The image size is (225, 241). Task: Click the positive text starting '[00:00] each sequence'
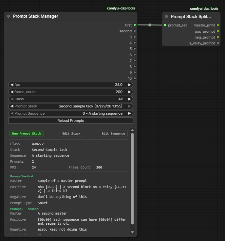[x=82, y=221]
